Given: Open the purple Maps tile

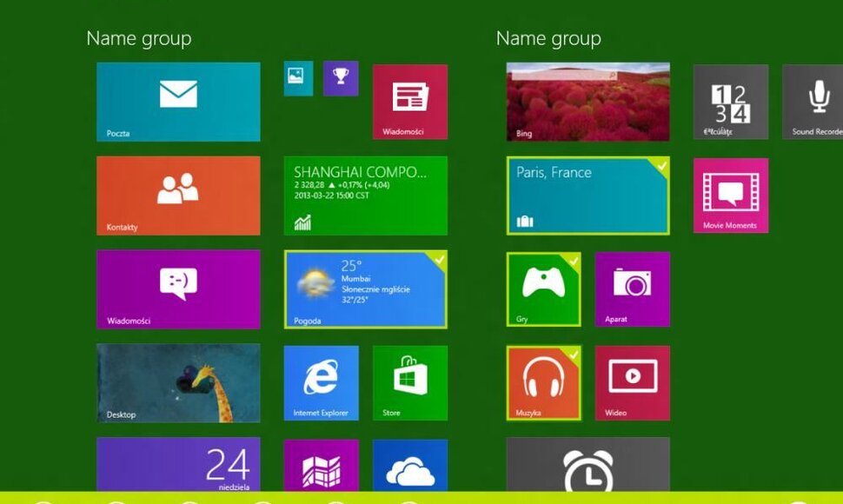Looking at the screenshot, I should coord(321,465).
